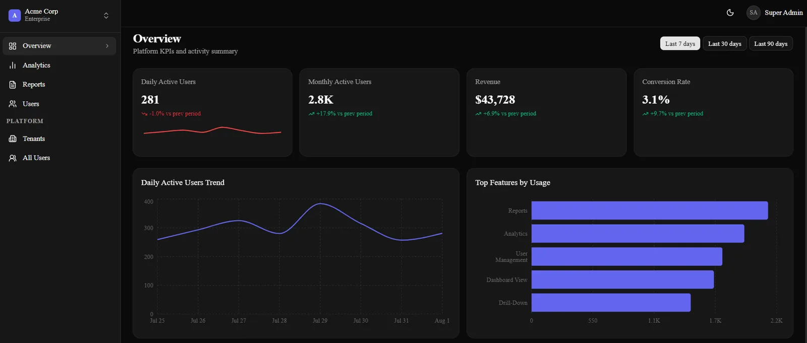Expand the Overview chevron arrow

tap(107, 46)
